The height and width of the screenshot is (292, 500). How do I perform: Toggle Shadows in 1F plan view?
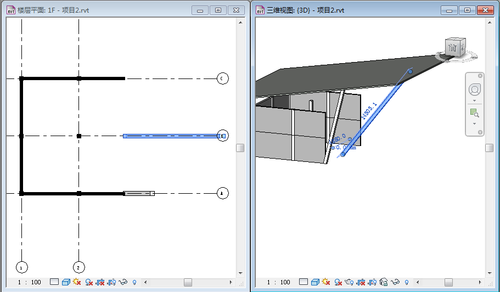[x=89, y=282]
